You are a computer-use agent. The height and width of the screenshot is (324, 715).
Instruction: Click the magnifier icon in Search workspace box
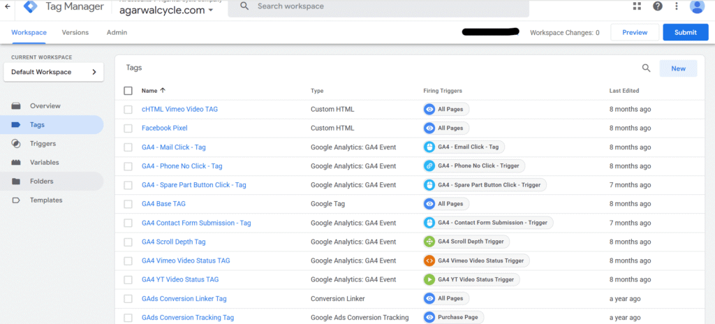pos(245,6)
